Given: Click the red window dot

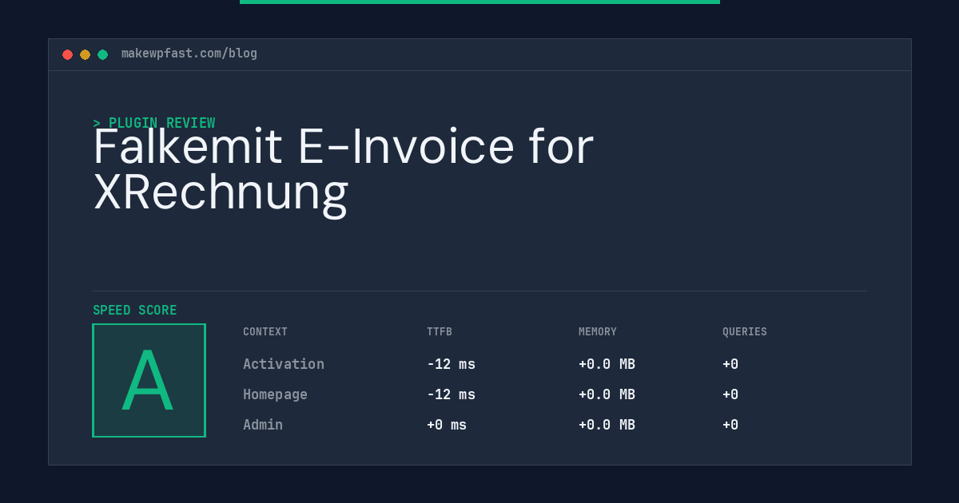Looking at the screenshot, I should 68,54.
